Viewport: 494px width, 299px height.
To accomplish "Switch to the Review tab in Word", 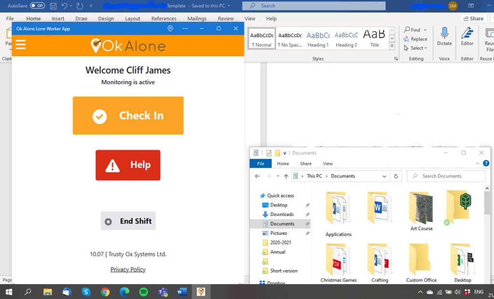I will (226, 19).
